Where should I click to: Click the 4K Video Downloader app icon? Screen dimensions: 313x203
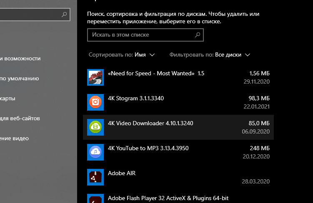[x=95, y=127]
